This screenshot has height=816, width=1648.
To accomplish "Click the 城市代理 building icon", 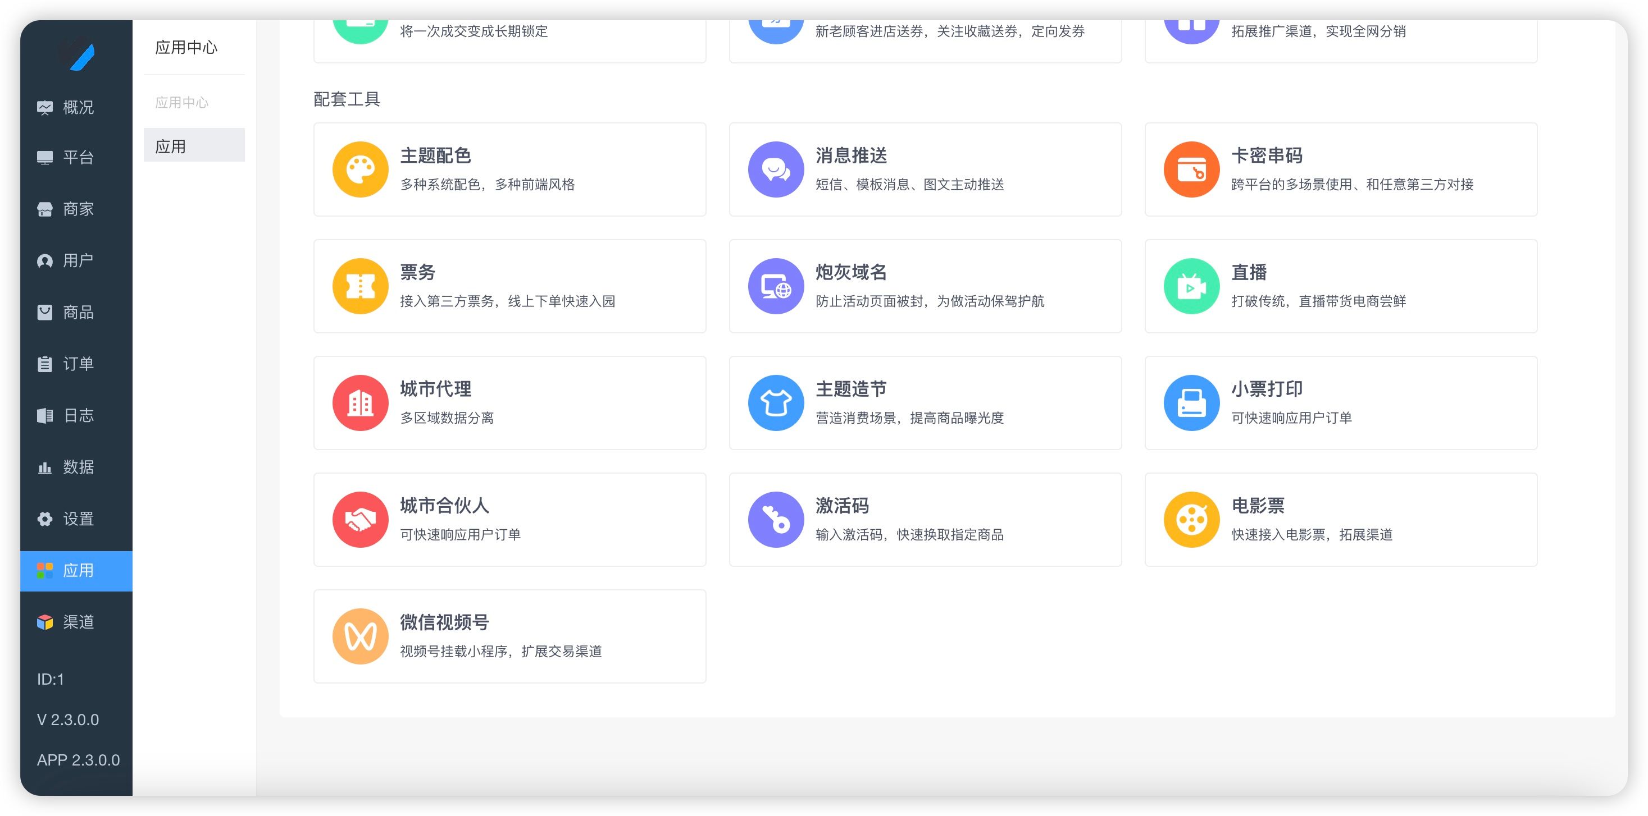I will pyautogui.click(x=360, y=402).
